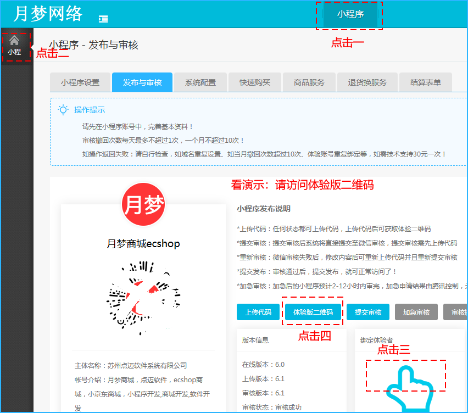Screen dimensions: 468x413
Task: Click the 帐号介绍 description text
Action: (142, 394)
